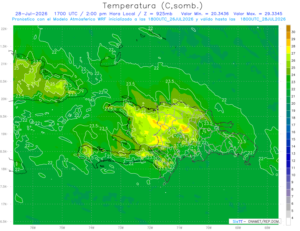Viewport: 300px width, 231px height.
Task: Click the dark blue legend swatch between 12 and 13
Action: [x=288, y=157]
